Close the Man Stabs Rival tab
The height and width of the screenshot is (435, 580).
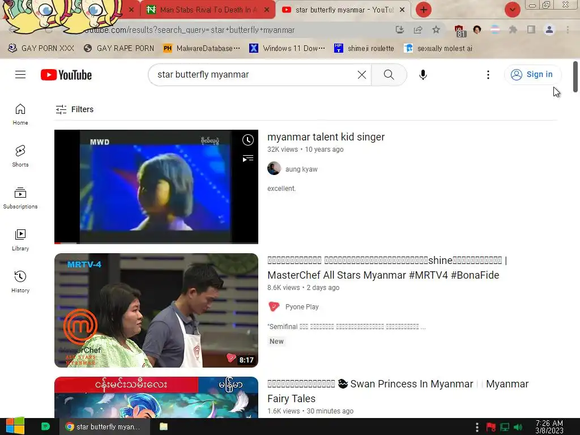267,10
